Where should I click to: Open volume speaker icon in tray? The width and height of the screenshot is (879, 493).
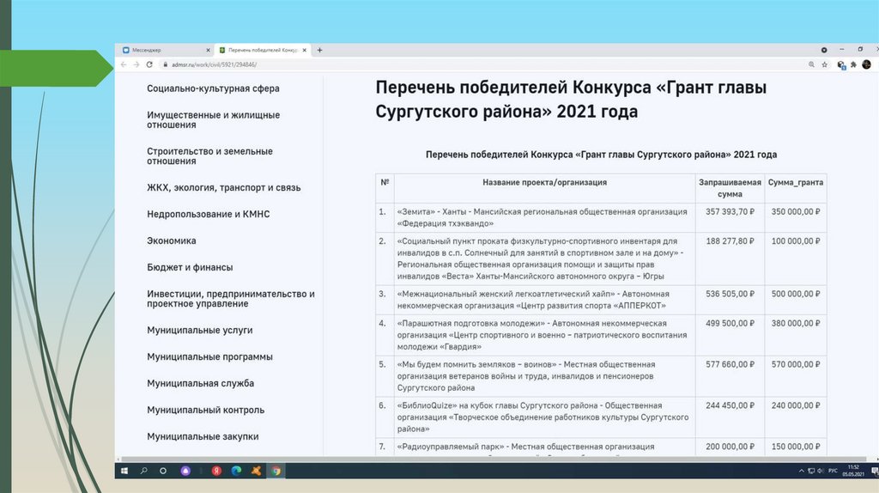[x=820, y=471]
